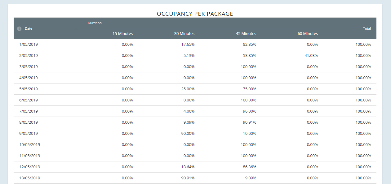Click the 25.00% value for 5/05/2019
The height and width of the screenshot is (184, 391).
pyautogui.click(x=188, y=89)
